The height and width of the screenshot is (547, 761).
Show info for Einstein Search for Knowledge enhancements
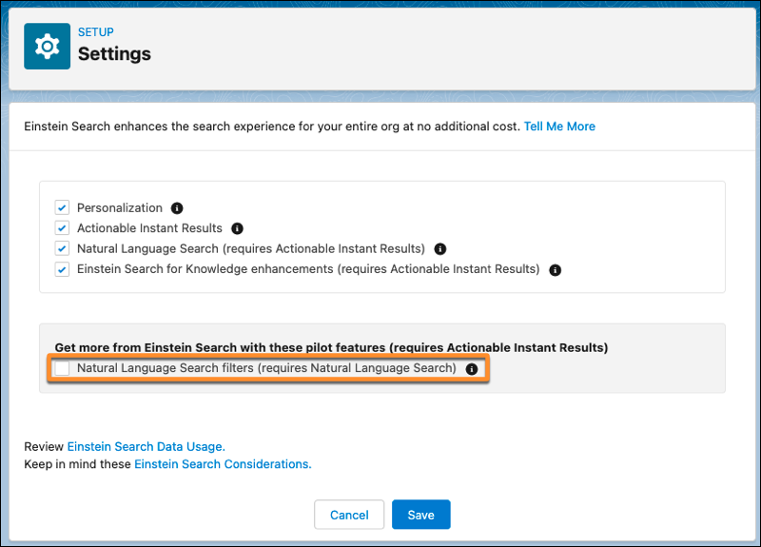pos(555,270)
